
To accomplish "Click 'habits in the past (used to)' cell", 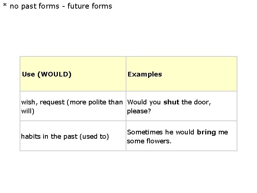I will [x=65, y=137].
